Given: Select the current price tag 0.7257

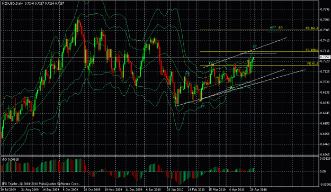Looking at the screenshot, I should pos(325,57).
